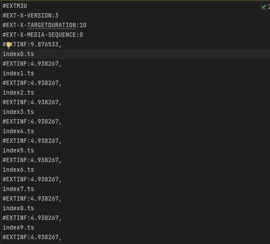Place cursor on #EXTM3U header line
270x244 pixels.
(x=15, y=6)
